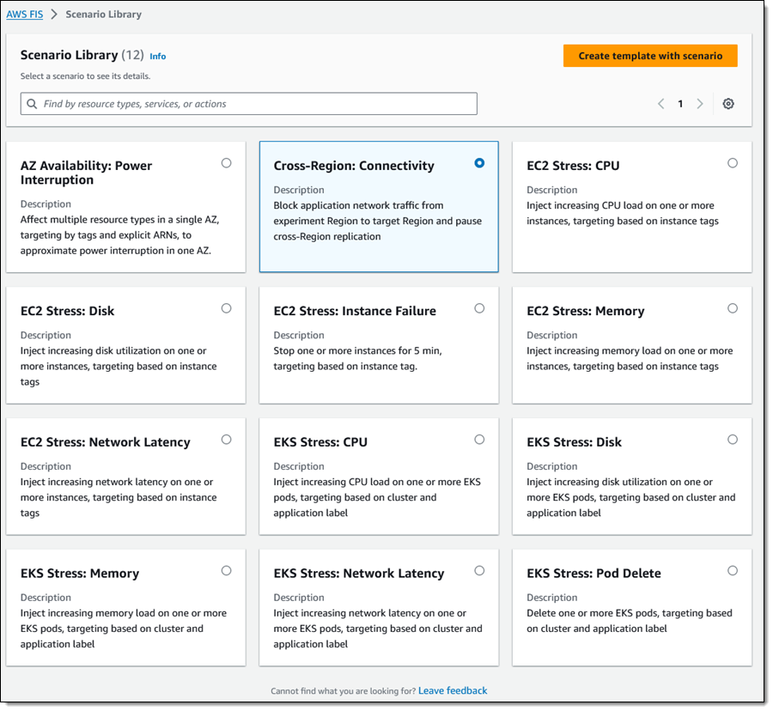The image size is (773, 711).
Task: Click the EC2 Stress: Instance Failure title
Action: pos(355,311)
